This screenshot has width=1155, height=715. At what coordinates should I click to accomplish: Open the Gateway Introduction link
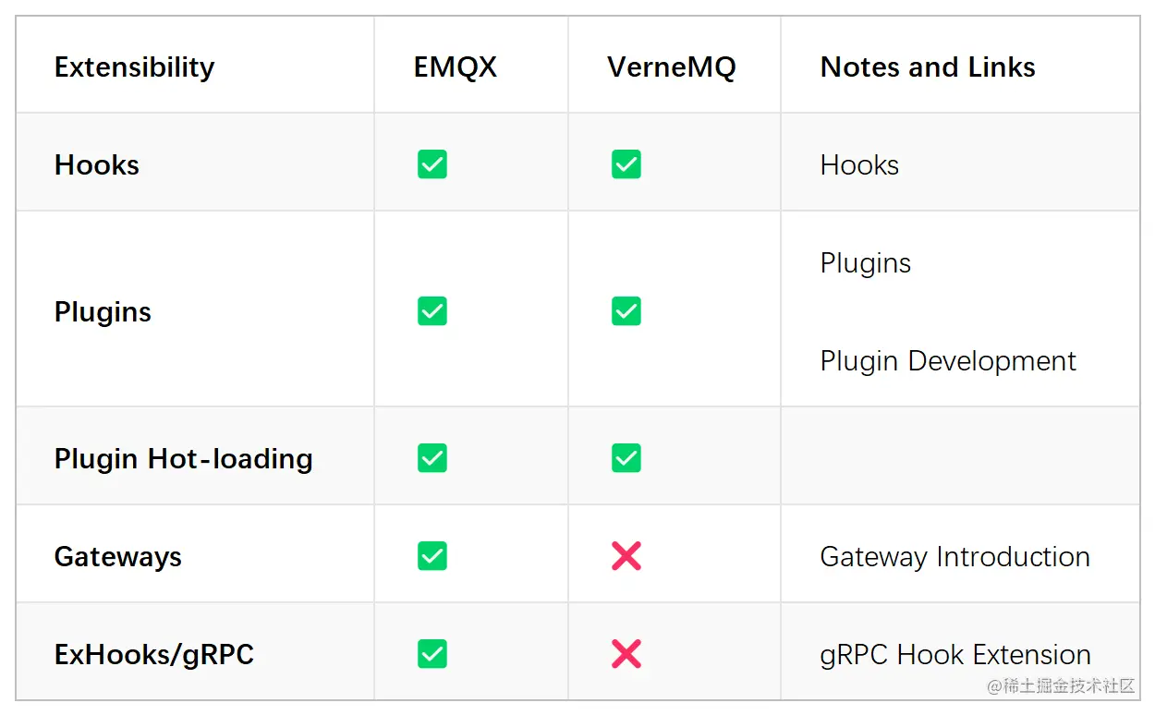955,557
